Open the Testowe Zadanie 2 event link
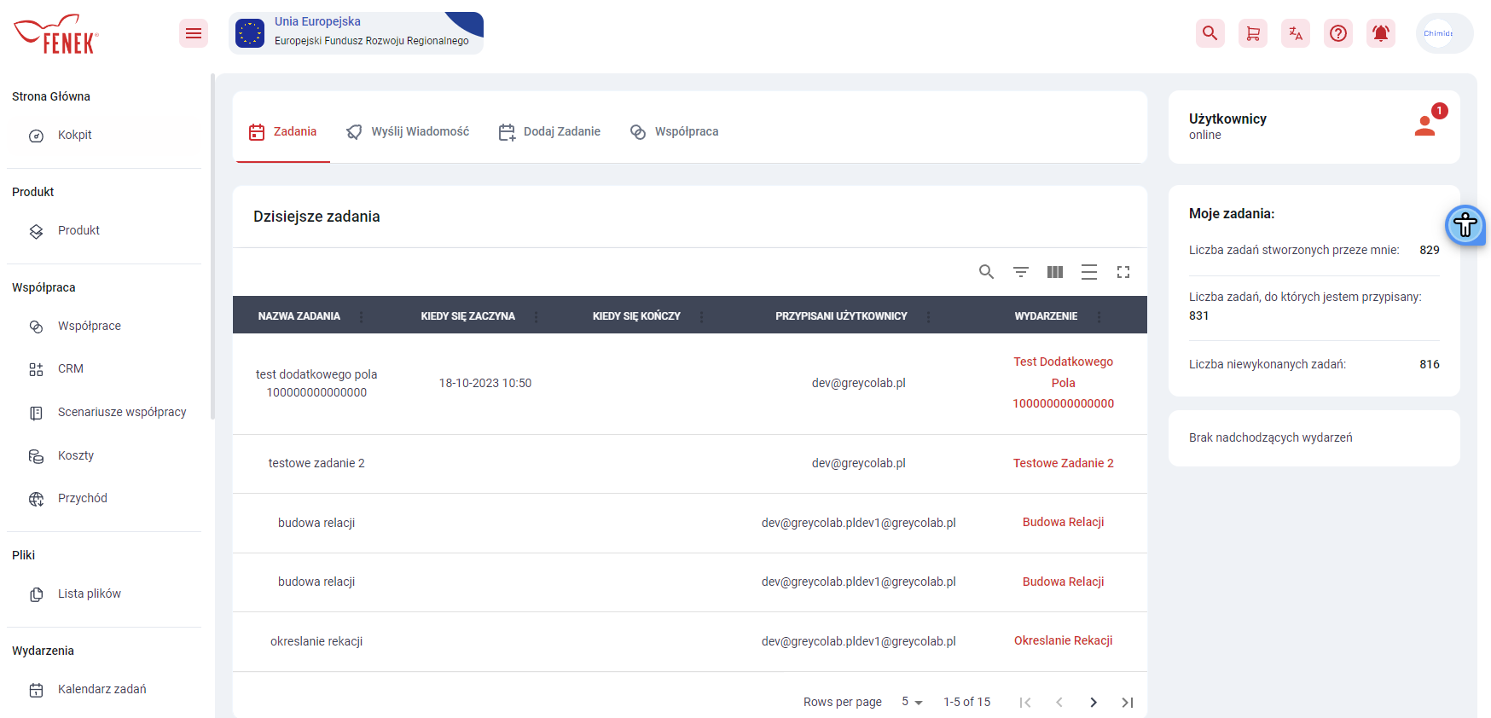The width and height of the screenshot is (1491, 718). (x=1063, y=463)
